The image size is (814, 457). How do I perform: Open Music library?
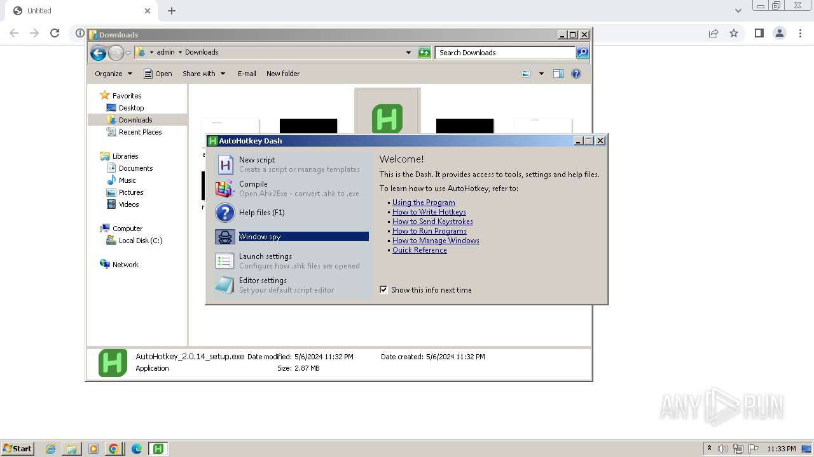point(127,180)
